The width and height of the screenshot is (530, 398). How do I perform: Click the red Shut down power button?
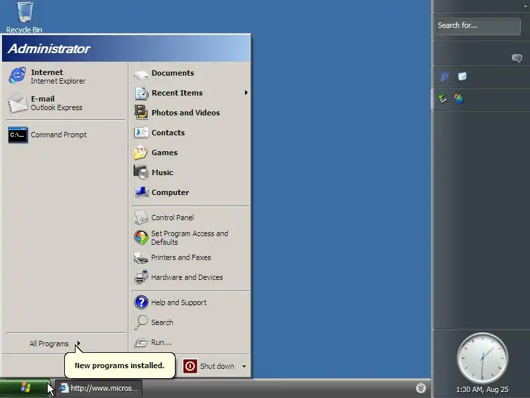(190, 366)
